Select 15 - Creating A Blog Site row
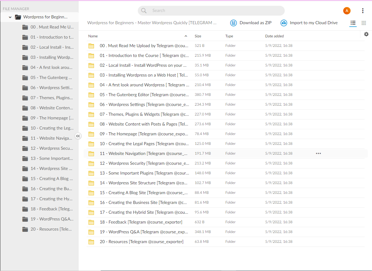The image size is (372, 271). click(226, 193)
